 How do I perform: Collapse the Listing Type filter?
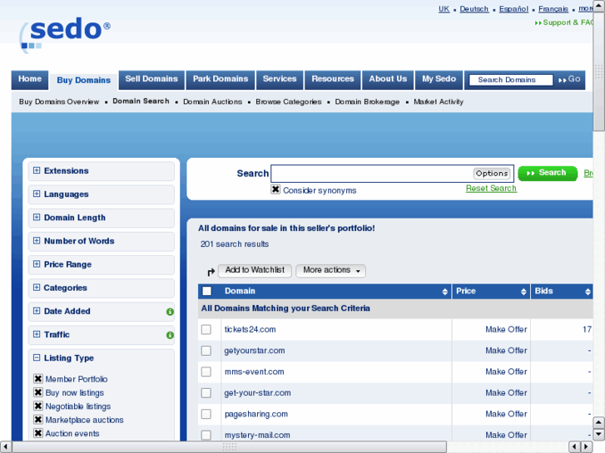point(37,357)
